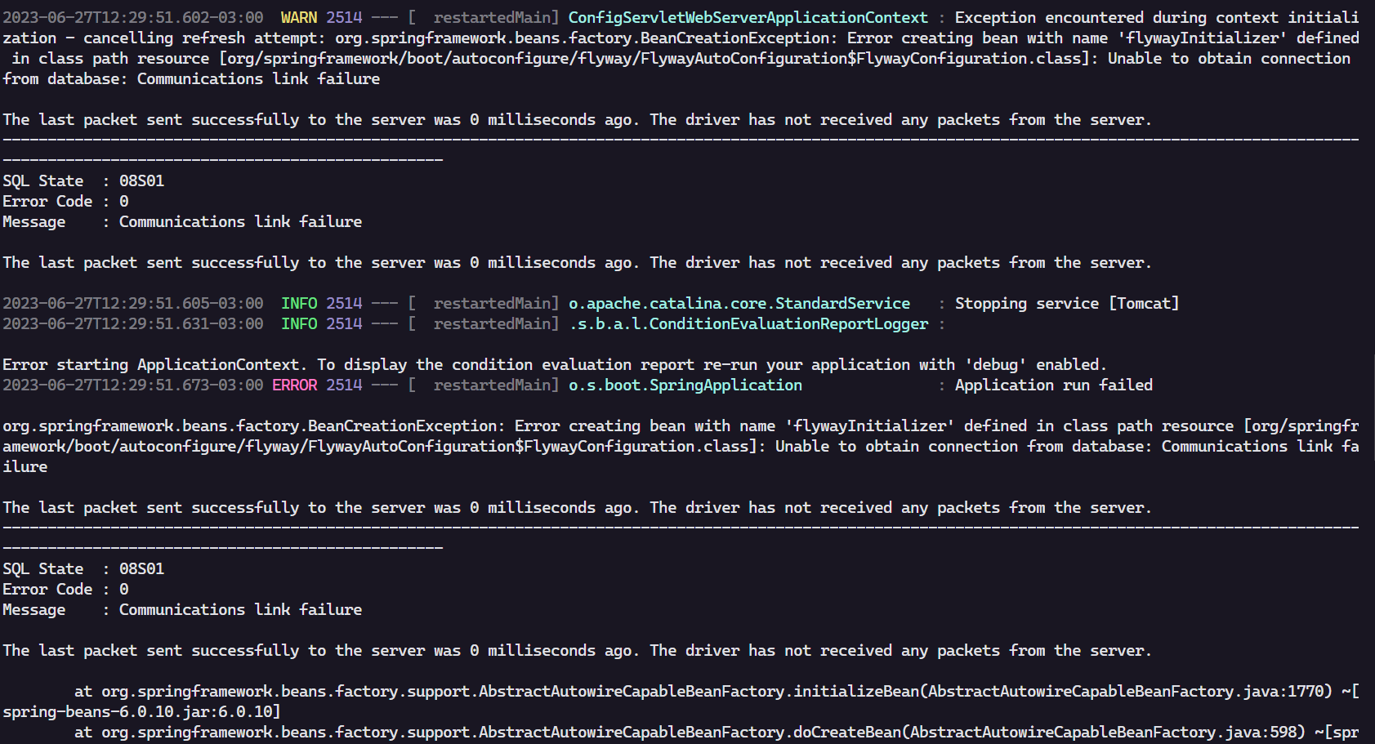Click timestamp 2023-06-27T12:29:51.631-03:00
This screenshot has height=744, width=1375.
133,323
